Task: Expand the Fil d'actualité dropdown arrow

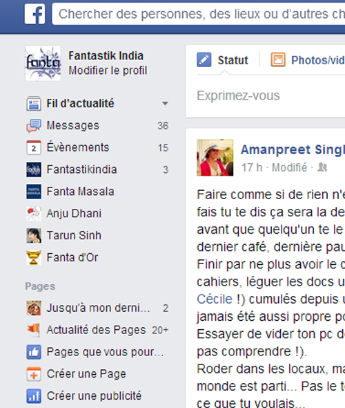Action: [165, 104]
